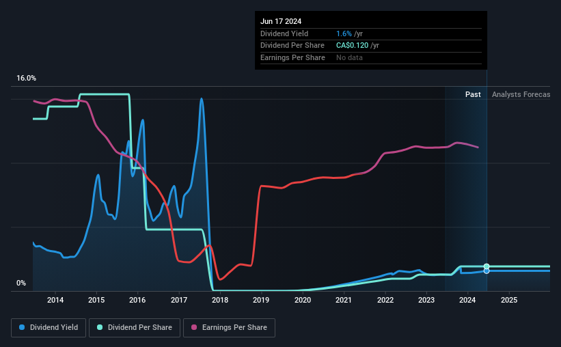Image resolution: width=561 pixels, height=347 pixels.
Task: Click the 'Analysts Forecas' region label
Action: click(521, 94)
